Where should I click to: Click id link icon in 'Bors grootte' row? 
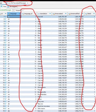click(6, 92)
